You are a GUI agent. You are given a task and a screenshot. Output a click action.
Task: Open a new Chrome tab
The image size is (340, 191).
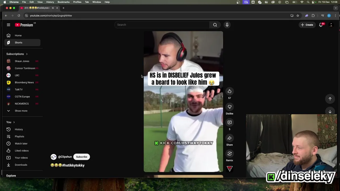[x=63, y=8]
